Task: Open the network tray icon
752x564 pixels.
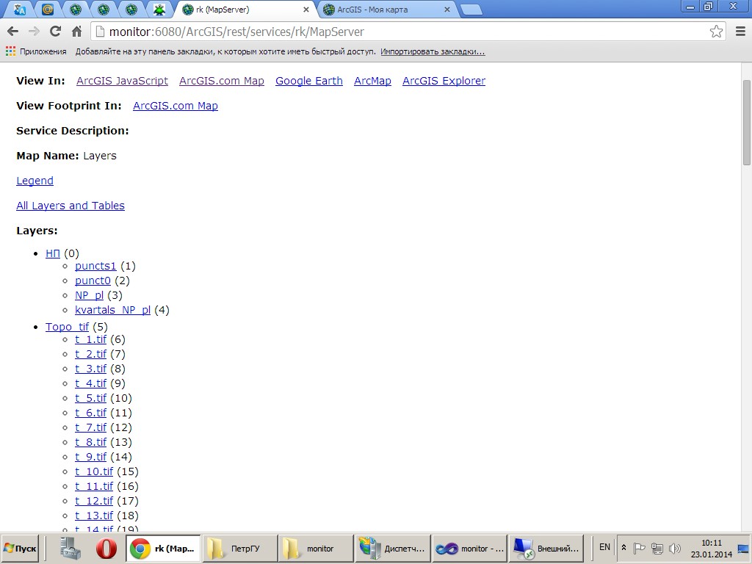Action: (657, 548)
